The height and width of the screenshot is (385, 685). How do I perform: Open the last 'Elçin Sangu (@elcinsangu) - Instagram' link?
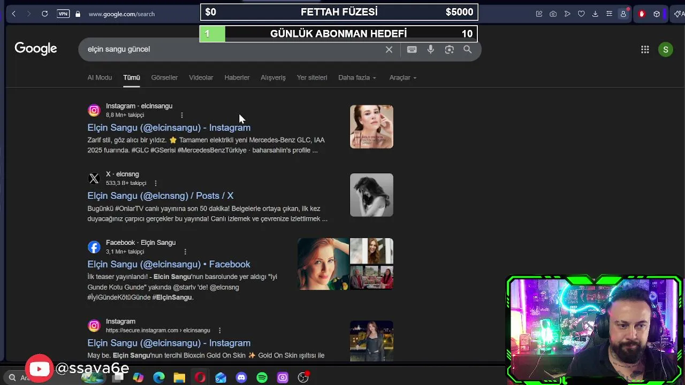coord(169,343)
